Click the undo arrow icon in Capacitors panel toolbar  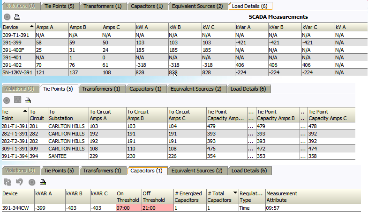tap(20, 182)
